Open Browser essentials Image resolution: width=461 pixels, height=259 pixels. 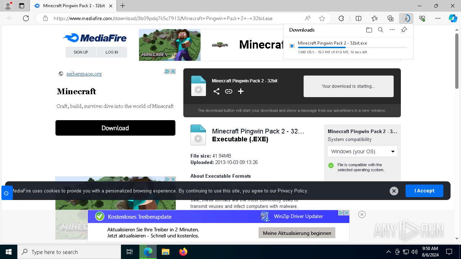pyautogui.click(x=422, y=18)
